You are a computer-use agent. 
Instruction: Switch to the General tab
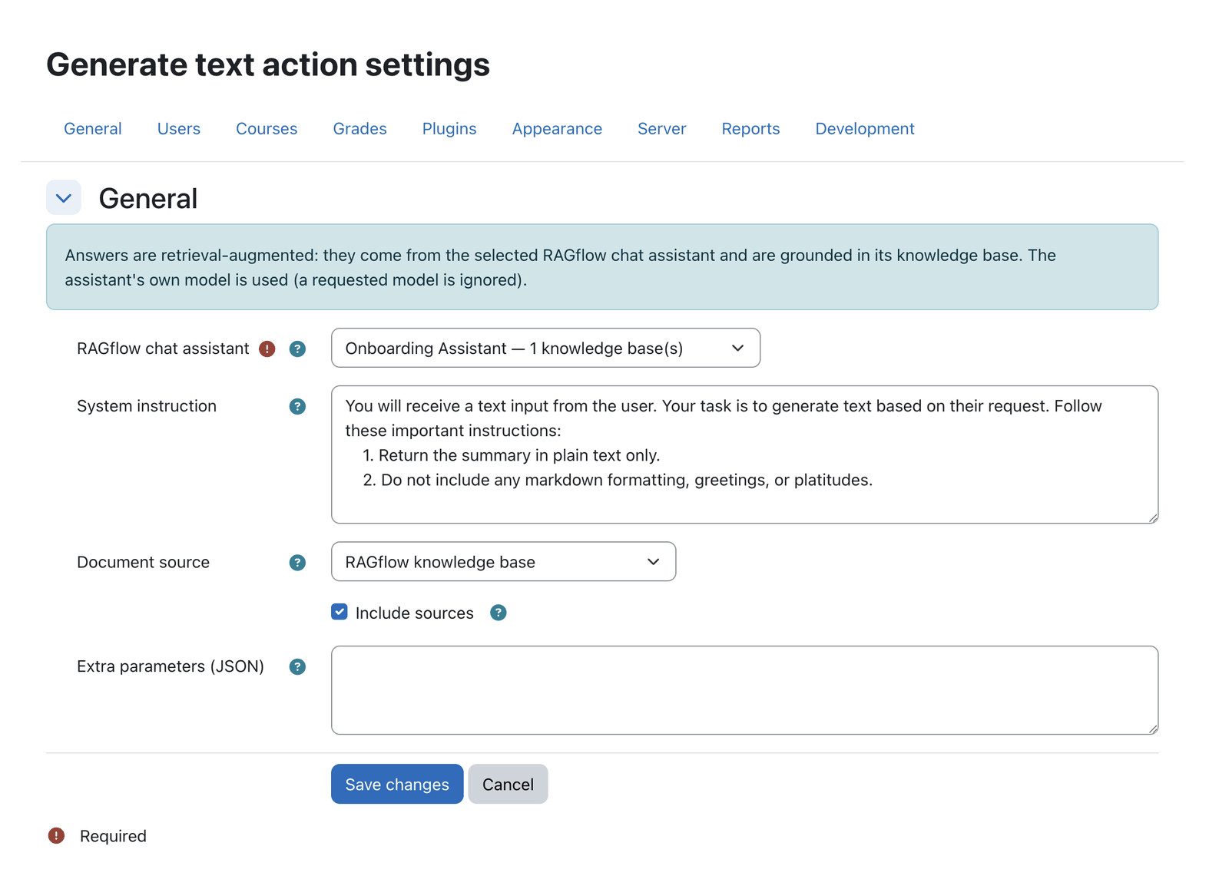[93, 129]
